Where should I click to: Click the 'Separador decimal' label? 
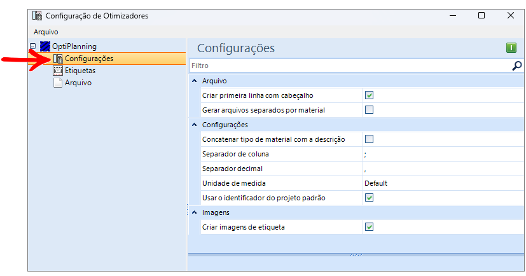[233, 169]
